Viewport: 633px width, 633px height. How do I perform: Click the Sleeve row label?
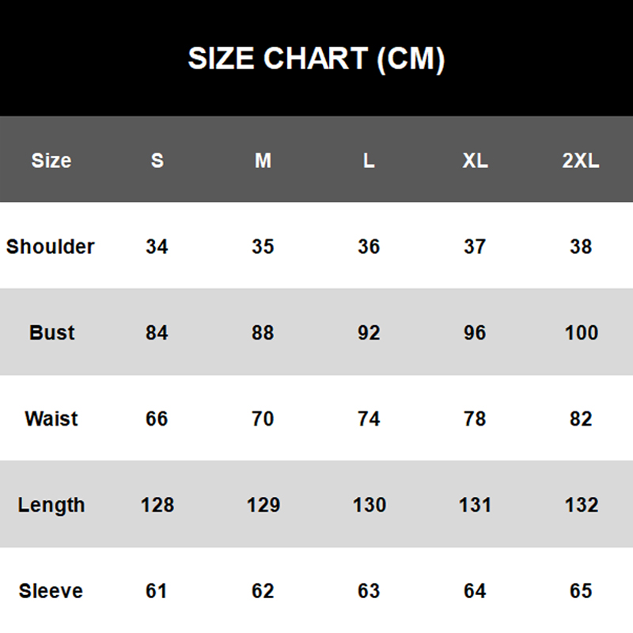pos(51,591)
